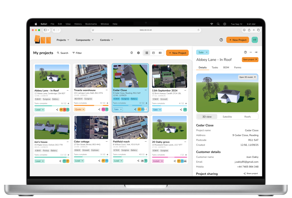This screenshot has height=198, width=292.
Task: Collapse the details side panel
Action: click(x=256, y=52)
